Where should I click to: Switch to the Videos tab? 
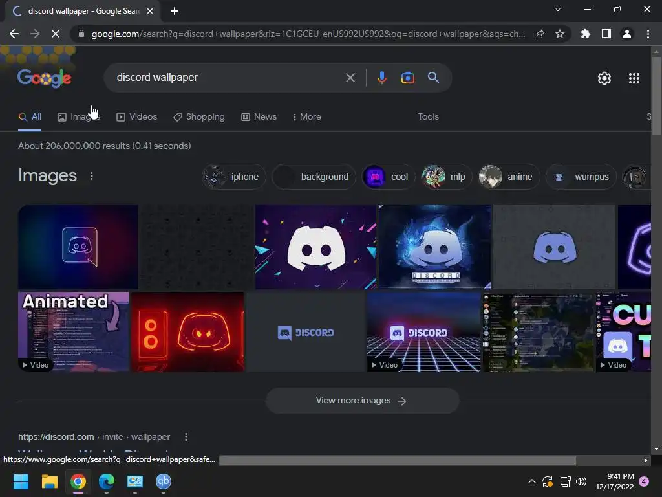pyautogui.click(x=137, y=117)
